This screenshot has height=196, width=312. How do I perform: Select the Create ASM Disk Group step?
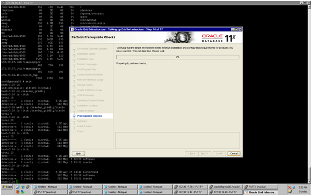89,90
